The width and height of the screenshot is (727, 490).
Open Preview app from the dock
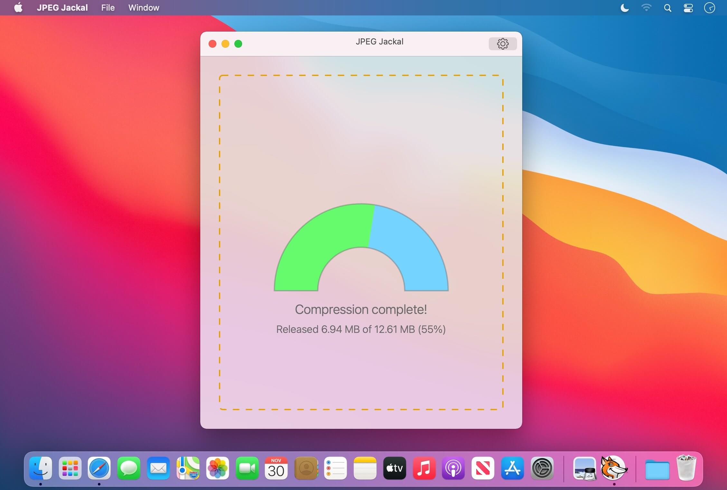(585, 468)
